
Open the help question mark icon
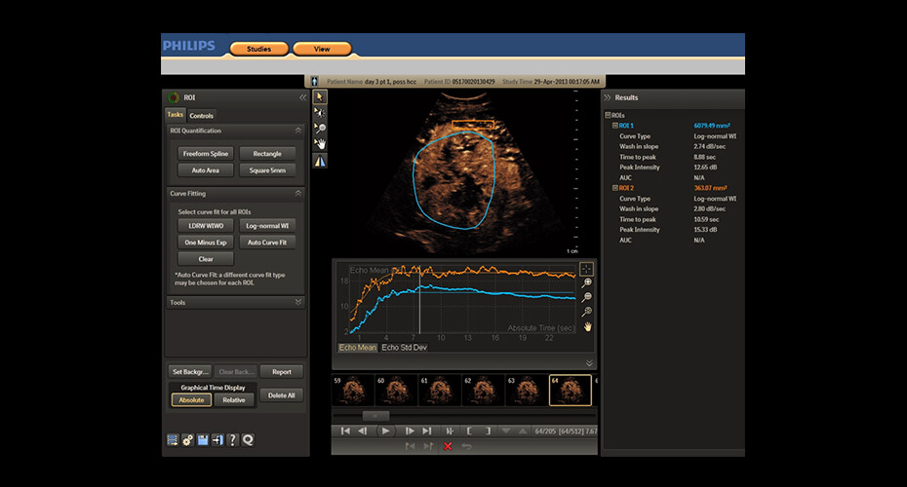tap(232, 440)
